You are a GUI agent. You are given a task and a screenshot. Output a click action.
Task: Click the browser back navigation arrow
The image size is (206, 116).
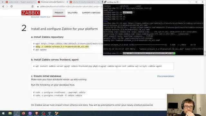click(x=3, y=6)
